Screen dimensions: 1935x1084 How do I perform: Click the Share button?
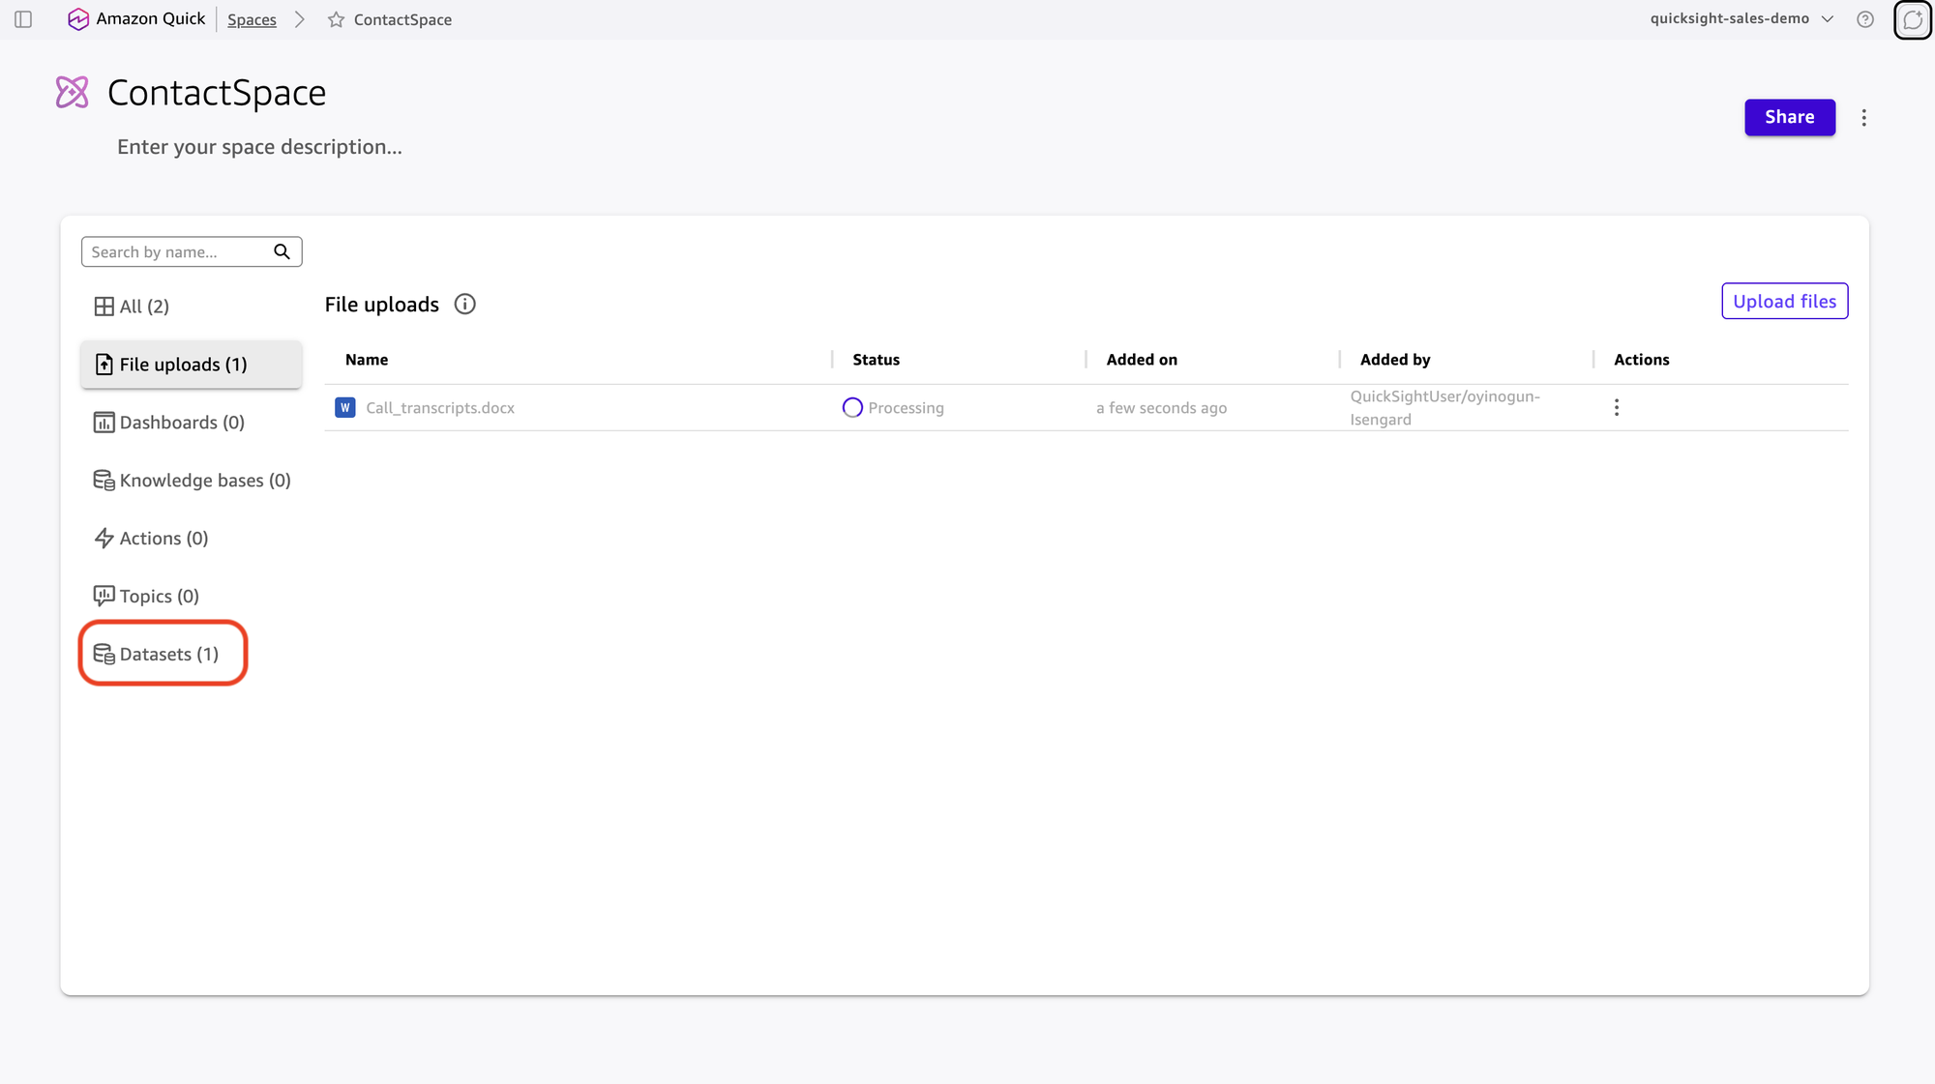pos(1790,117)
